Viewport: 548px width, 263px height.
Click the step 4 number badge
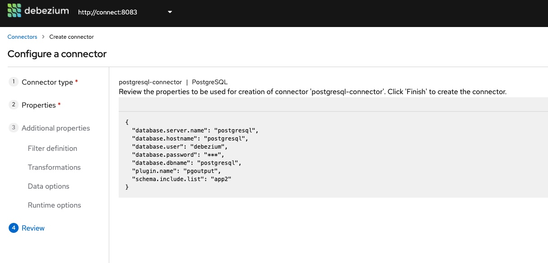(x=14, y=227)
